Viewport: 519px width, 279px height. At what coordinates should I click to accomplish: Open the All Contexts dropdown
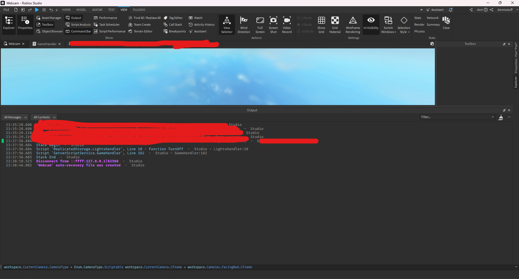point(44,117)
